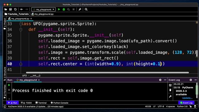
Task: Open the 2: Favorites side panel
Action: [x=5, y=91]
